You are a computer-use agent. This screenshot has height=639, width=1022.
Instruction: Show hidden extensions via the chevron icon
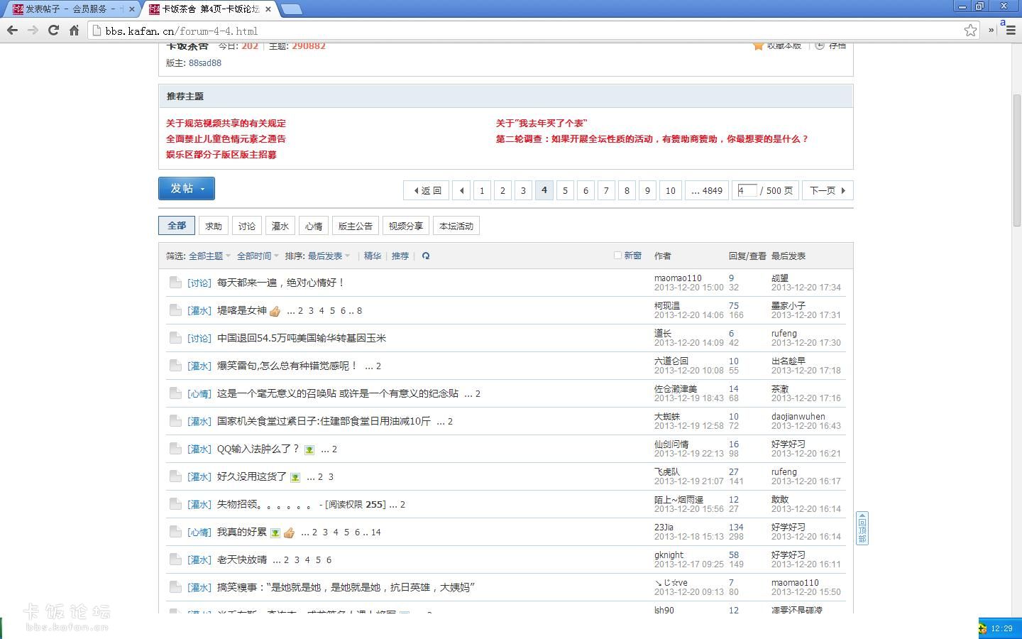pos(991,31)
